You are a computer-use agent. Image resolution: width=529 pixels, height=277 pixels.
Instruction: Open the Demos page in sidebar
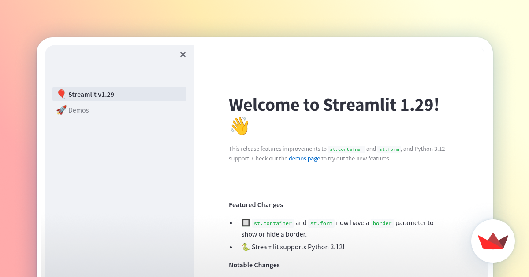coord(119,110)
